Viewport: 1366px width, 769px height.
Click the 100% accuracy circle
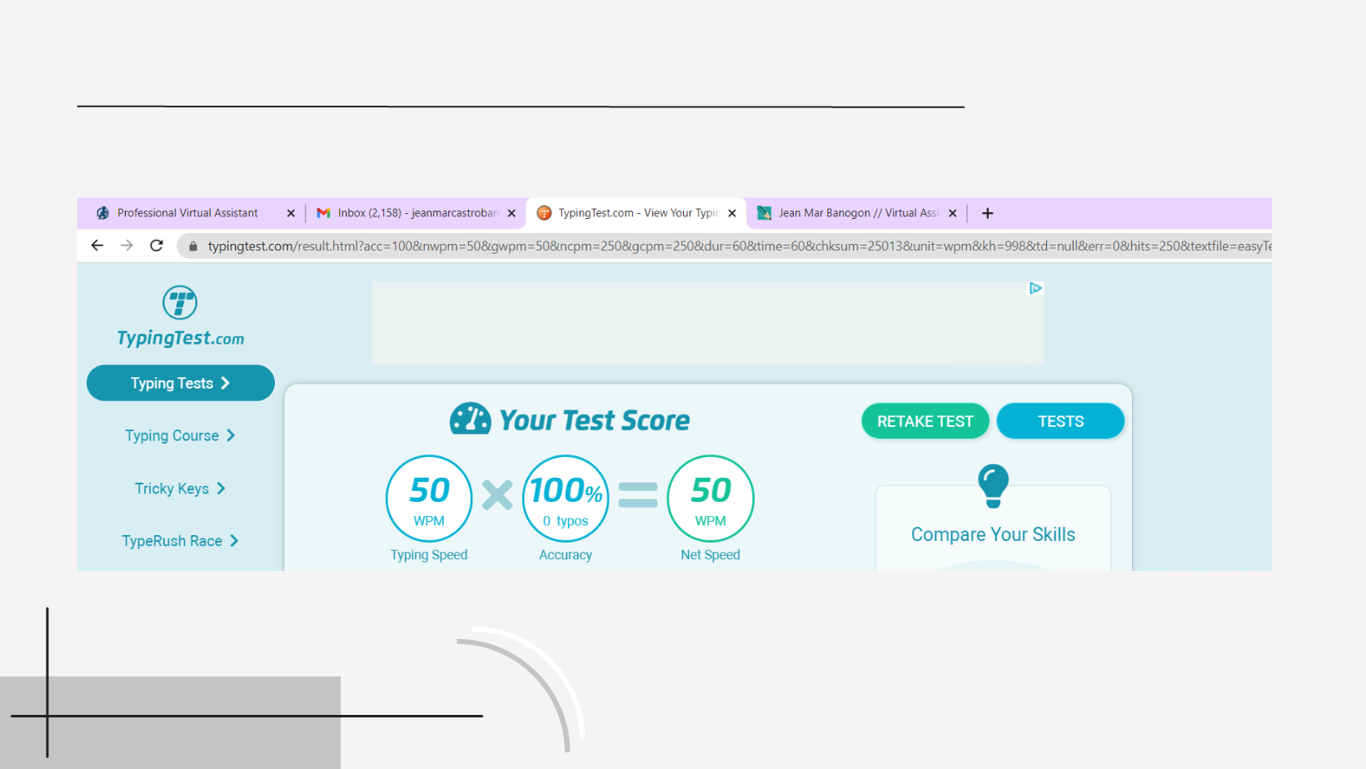(566, 499)
